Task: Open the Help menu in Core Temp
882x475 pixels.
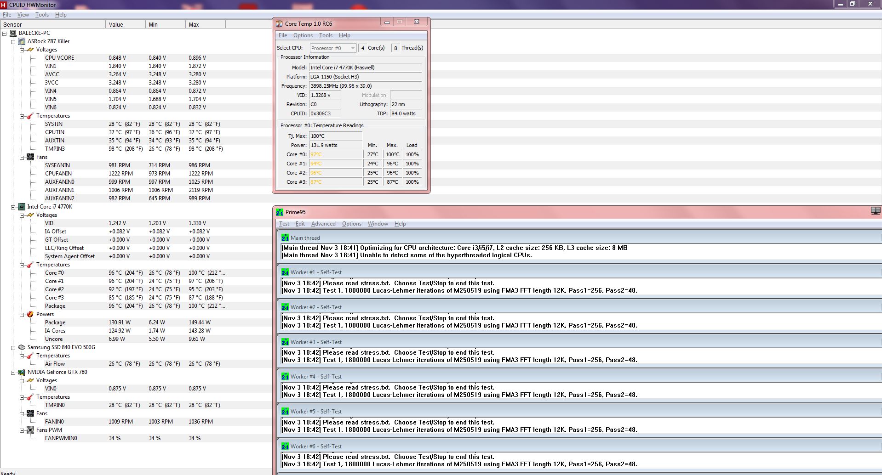Action: pos(344,35)
